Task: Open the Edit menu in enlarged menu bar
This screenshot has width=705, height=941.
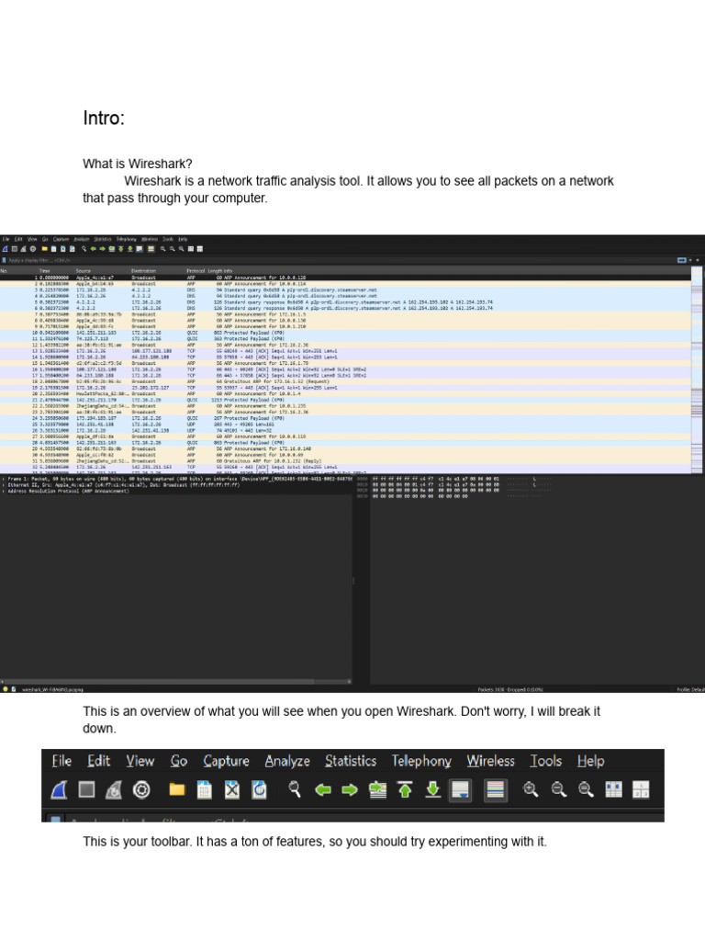Action: 99,761
